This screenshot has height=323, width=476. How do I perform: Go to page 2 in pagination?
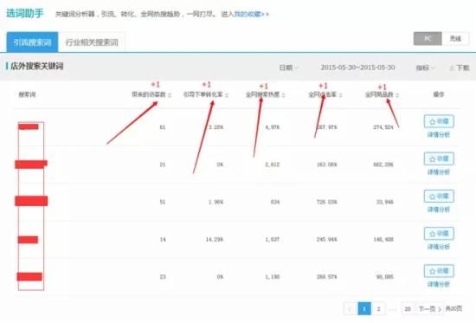(x=378, y=309)
